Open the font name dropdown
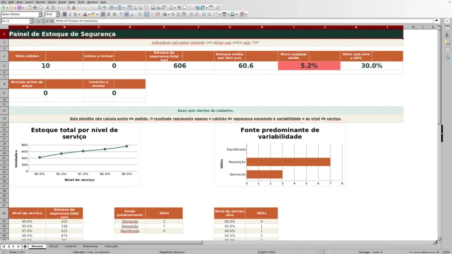 point(40,15)
